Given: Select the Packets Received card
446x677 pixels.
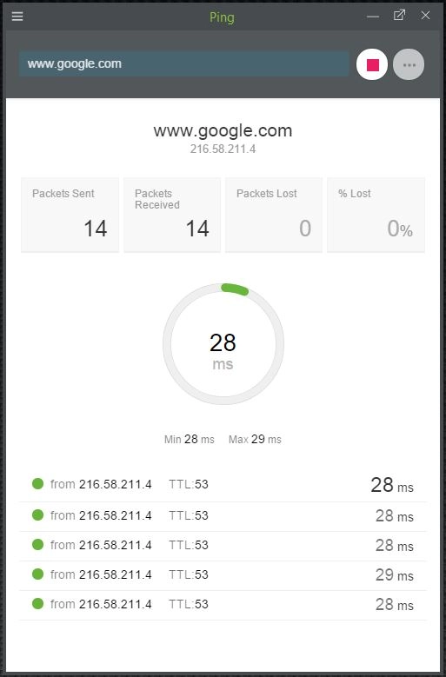Looking at the screenshot, I should click(172, 215).
